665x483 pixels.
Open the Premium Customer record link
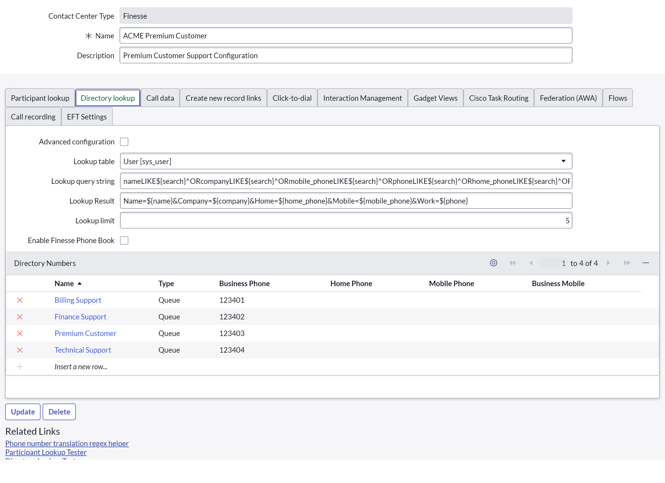click(x=85, y=333)
